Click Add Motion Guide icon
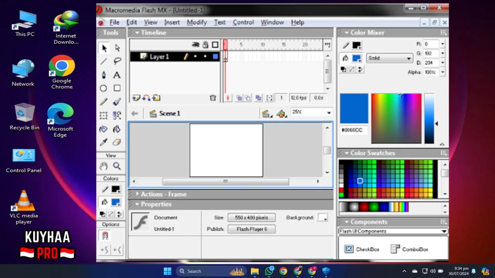The height and width of the screenshot is (278, 495). [x=147, y=98]
